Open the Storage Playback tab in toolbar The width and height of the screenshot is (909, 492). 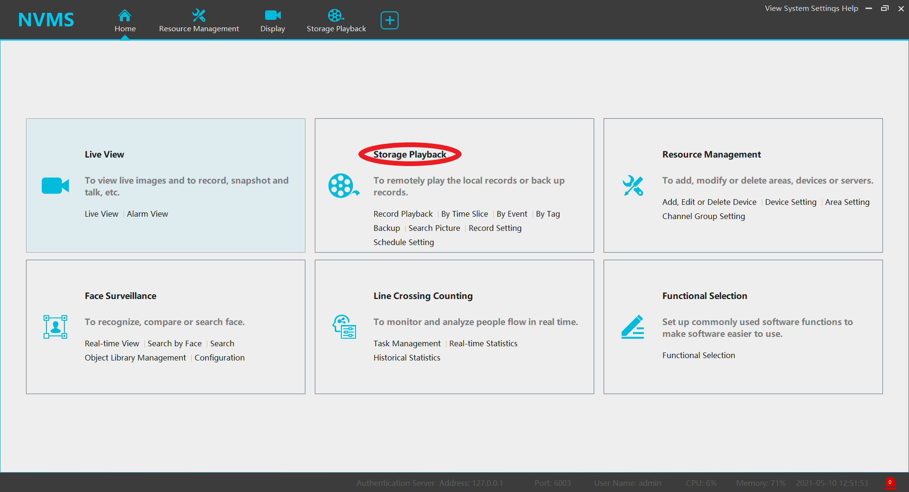click(x=336, y=21)
